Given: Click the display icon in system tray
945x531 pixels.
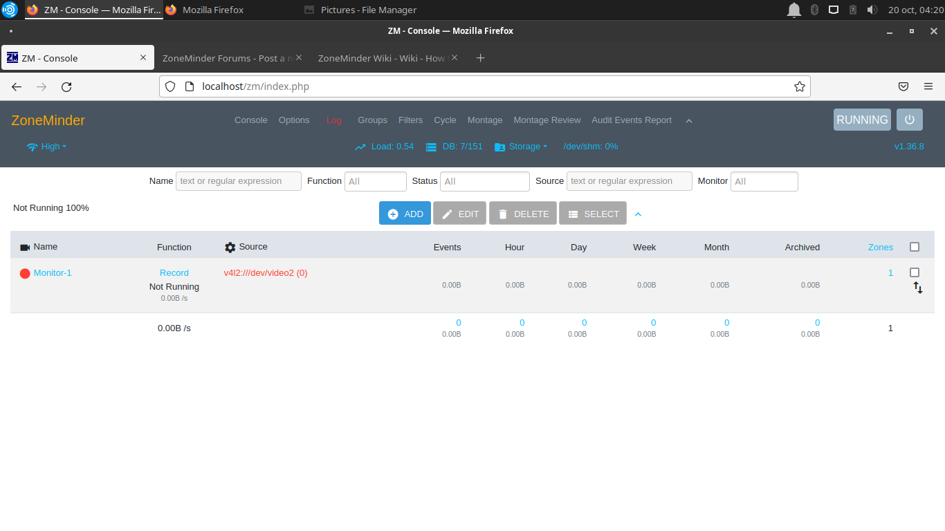Looking at the screenshot, I should 834,10.
